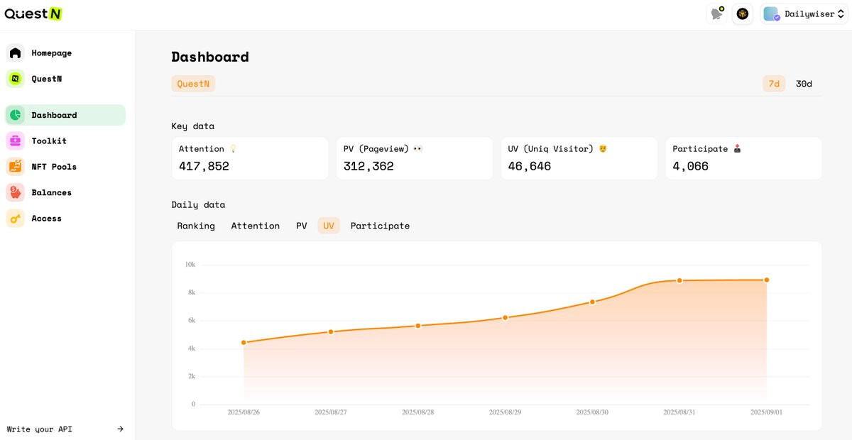Viewport: 852px width, 440px height.
Task: Open the Homepage house icon
Action: coord(15,53)
